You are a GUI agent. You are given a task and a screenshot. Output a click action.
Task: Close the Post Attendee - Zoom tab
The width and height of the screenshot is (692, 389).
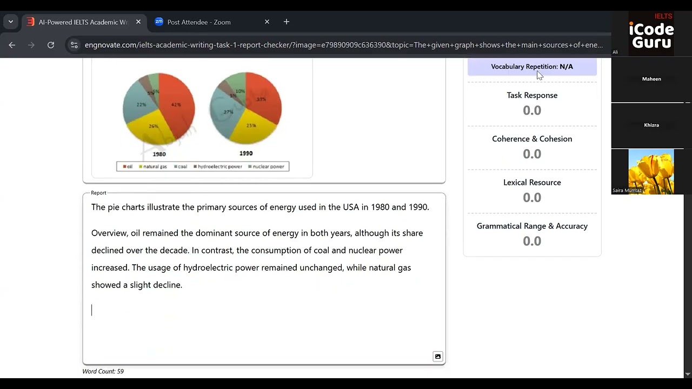tap(267, 22)
